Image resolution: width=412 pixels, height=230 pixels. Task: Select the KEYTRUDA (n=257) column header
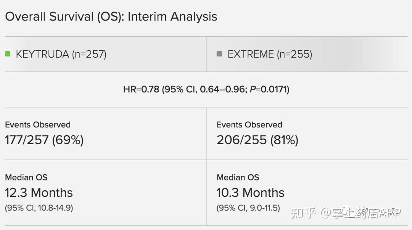(61, 54)
